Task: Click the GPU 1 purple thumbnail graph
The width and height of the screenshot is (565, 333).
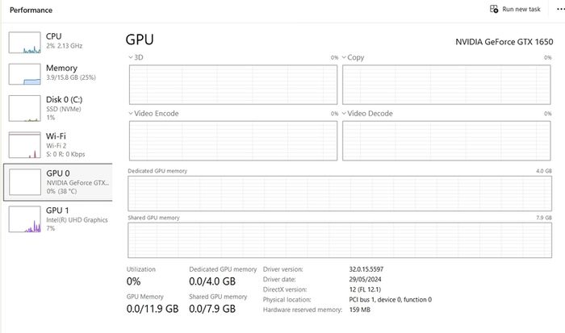Action: 24,219
